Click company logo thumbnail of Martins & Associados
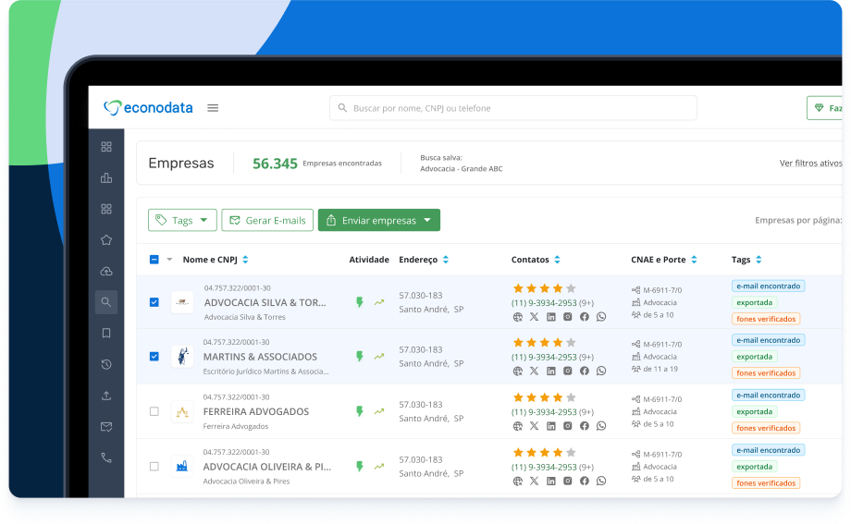 [182, 357]
